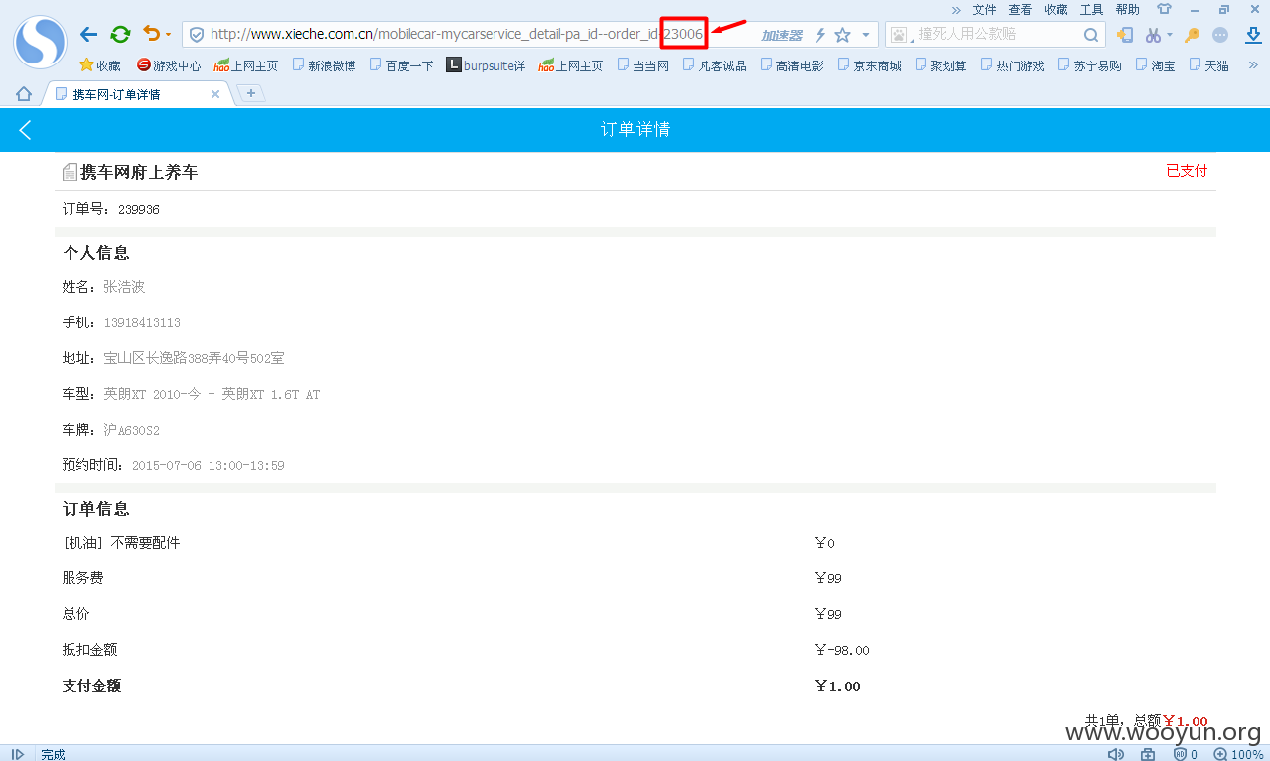This screenshot has height=761, width=1270.
Task: Click the 加速器 accelerator label
Action: point(782,35)
